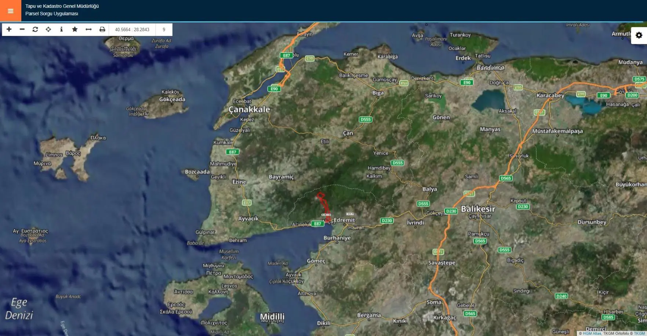Click the refresh arrows icon in the toolbar

35,29
